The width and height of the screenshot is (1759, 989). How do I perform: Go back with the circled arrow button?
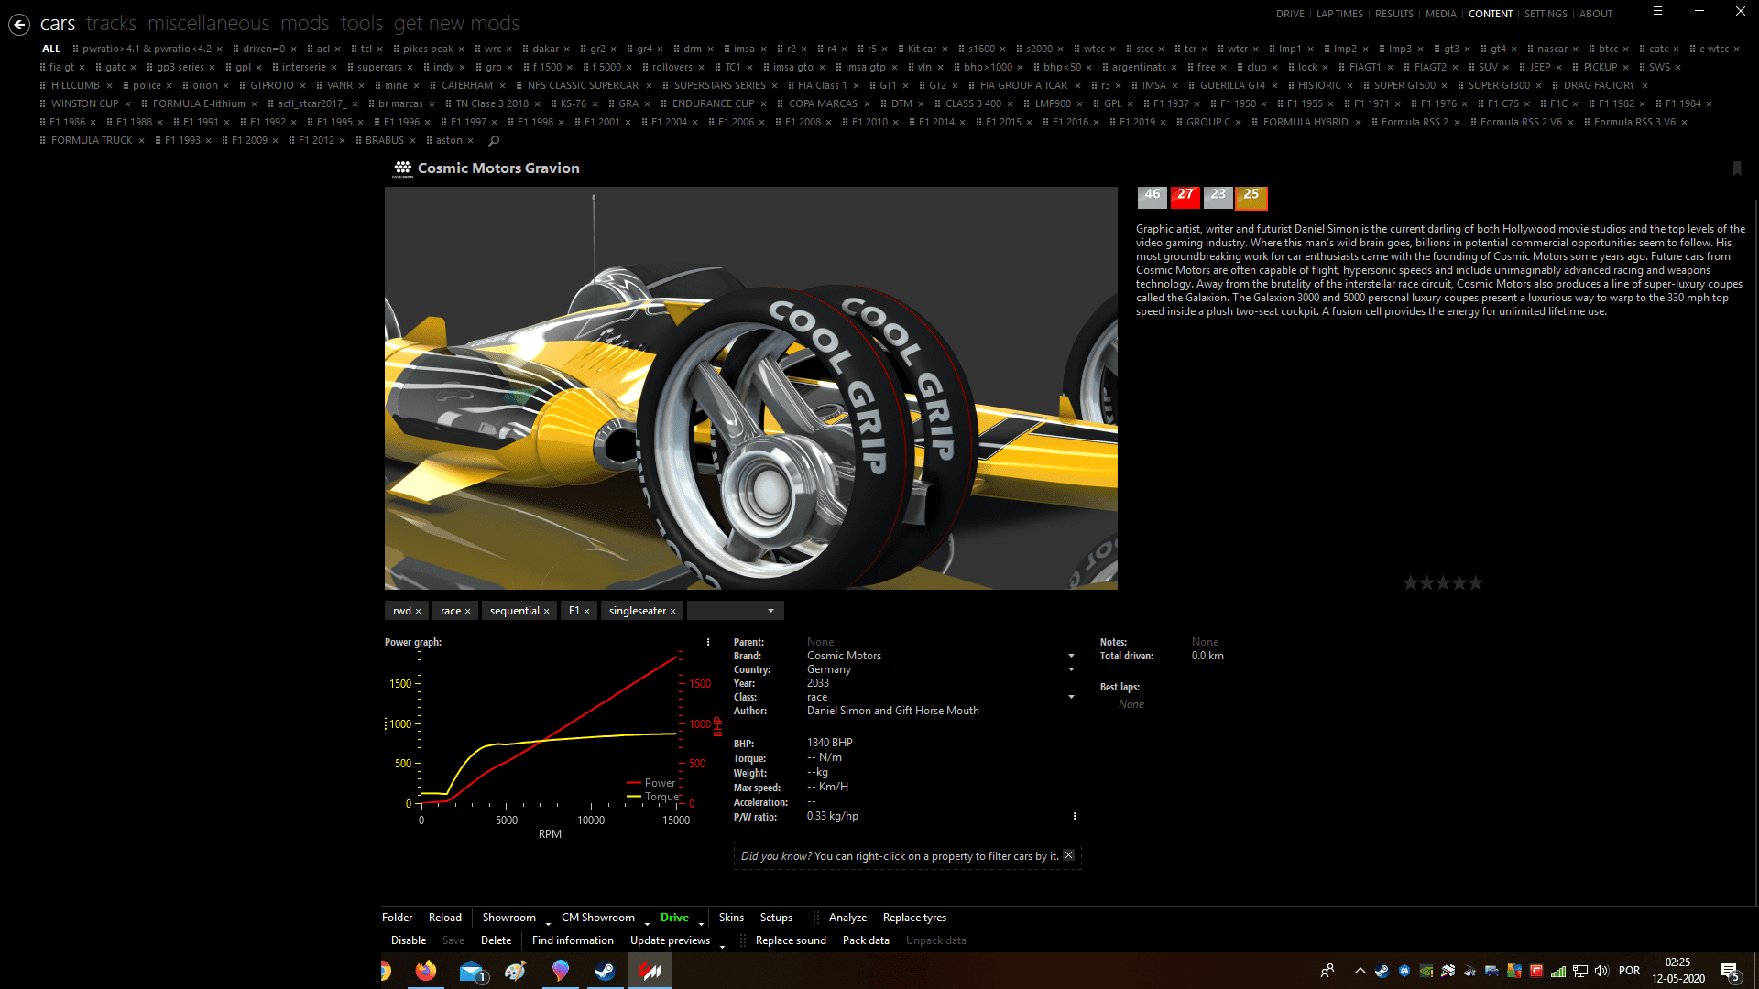pos(19,25)
